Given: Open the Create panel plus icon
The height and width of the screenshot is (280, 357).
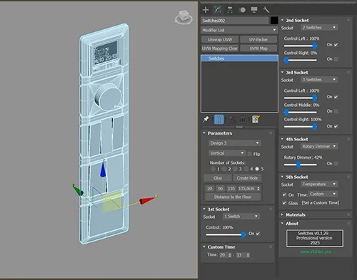Looking at the screenshot, I should click(206, 10).
